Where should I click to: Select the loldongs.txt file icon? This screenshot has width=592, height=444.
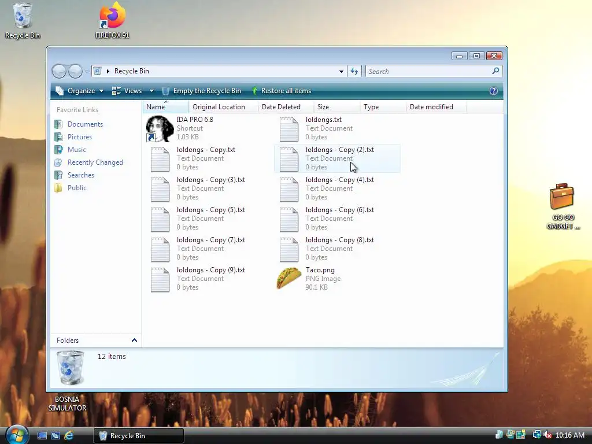point(289,129)
